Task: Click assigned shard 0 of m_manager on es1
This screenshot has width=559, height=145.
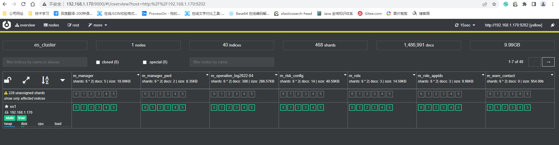Action: [76, 108]
